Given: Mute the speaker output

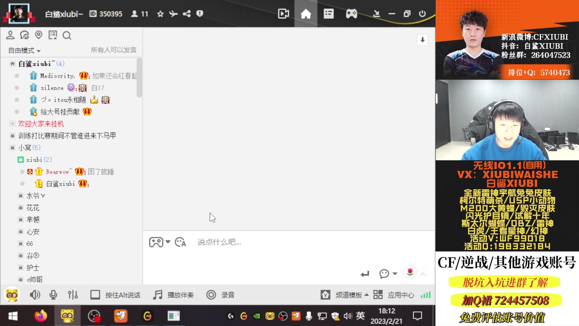Looking at the screenshot, I should pyautogui.click(x=35, y=295).
